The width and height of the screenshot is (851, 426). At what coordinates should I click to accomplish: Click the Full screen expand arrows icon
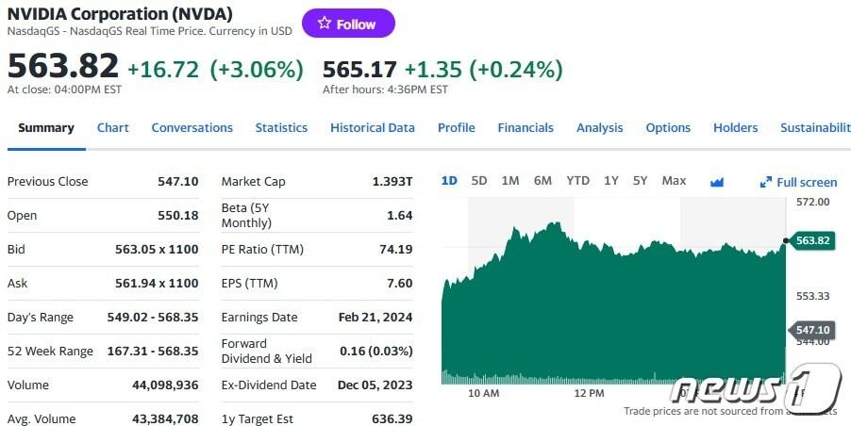click(766, 182)
